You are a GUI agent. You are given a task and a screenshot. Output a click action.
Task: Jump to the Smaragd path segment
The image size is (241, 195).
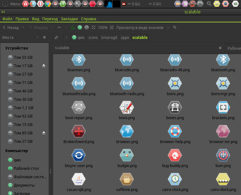tap(109, 37)
